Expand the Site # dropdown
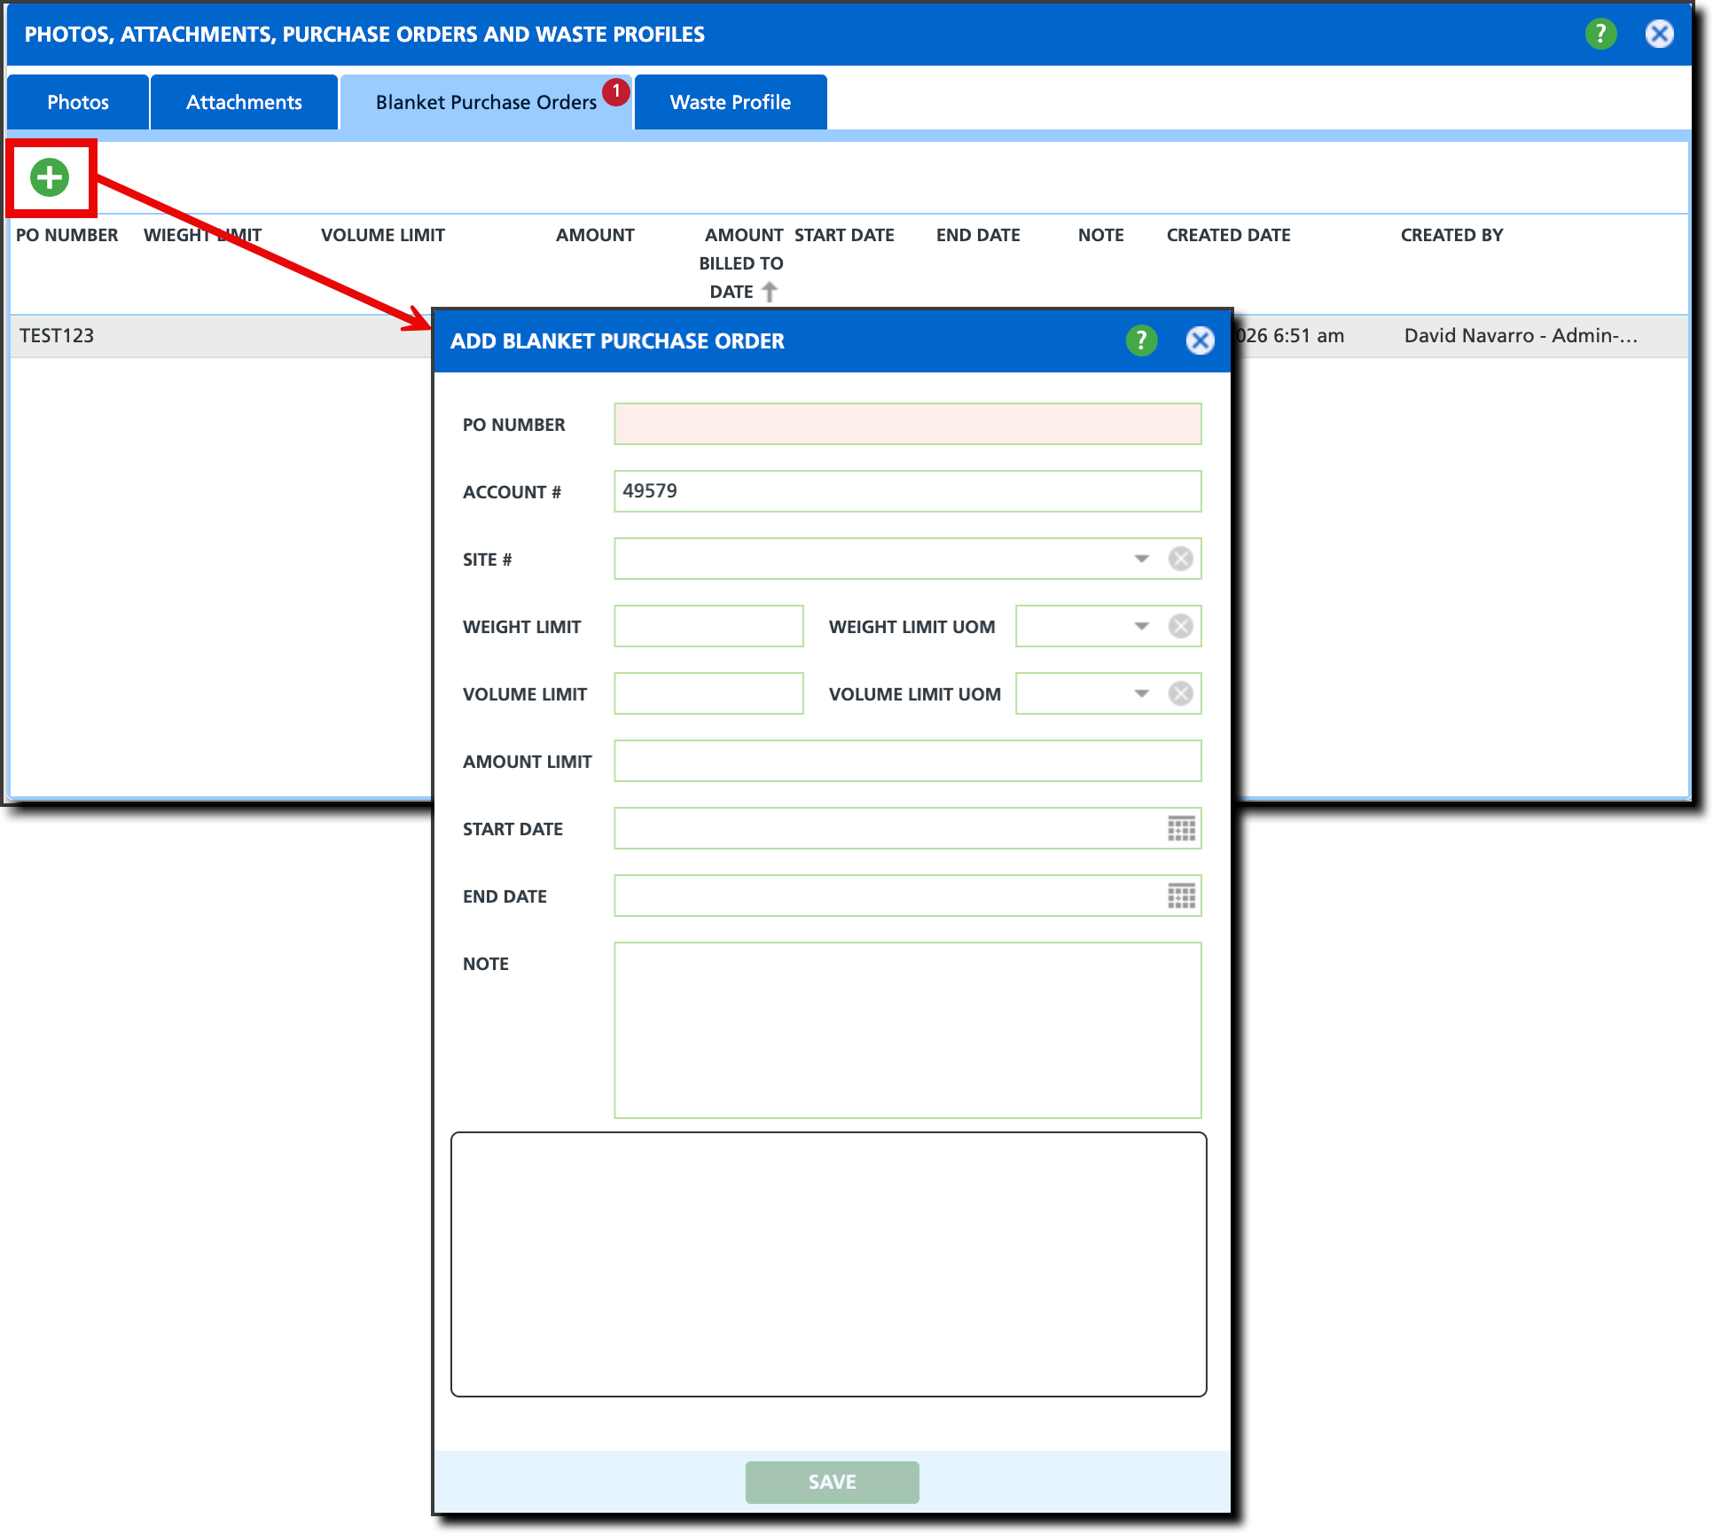1713x1534 pixels. (x=1141, y=559)
